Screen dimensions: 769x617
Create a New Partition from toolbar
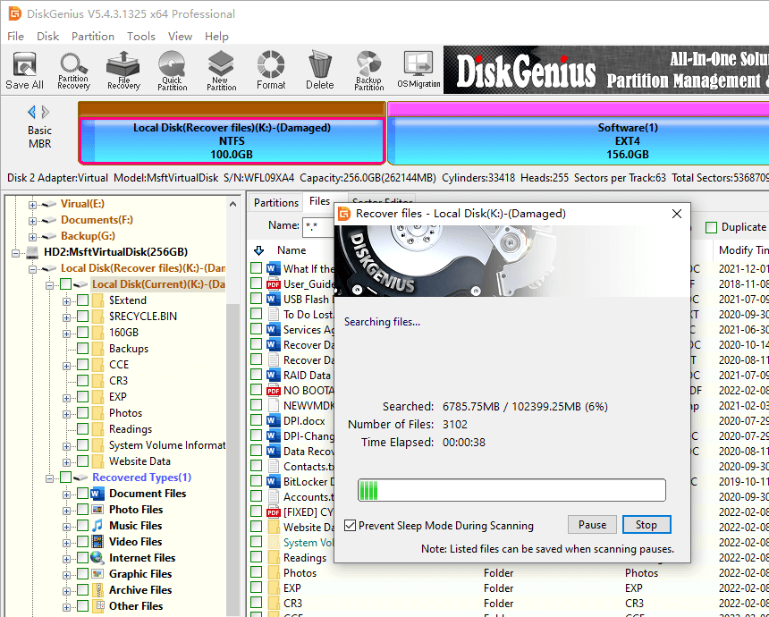click(222, 70)
